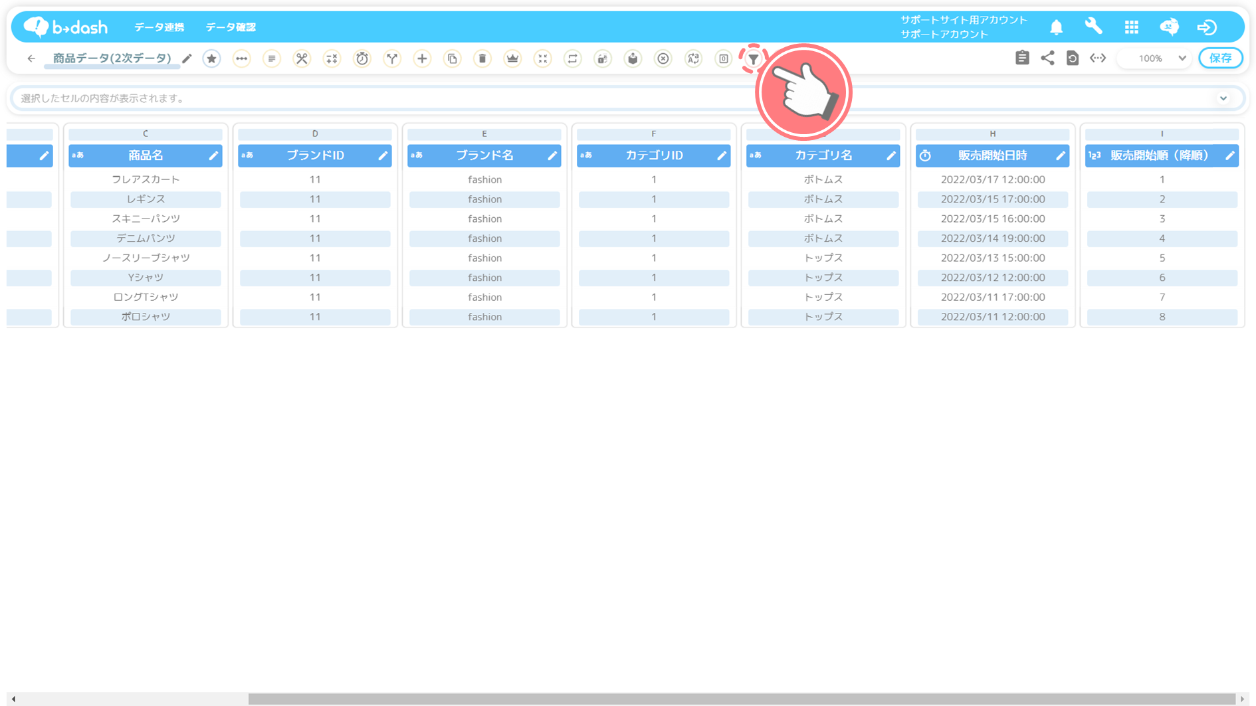Select the 商品データ(2次データ) file title
The width and height of the screenshot is (1256, 706).
click(x=112, y=58)
